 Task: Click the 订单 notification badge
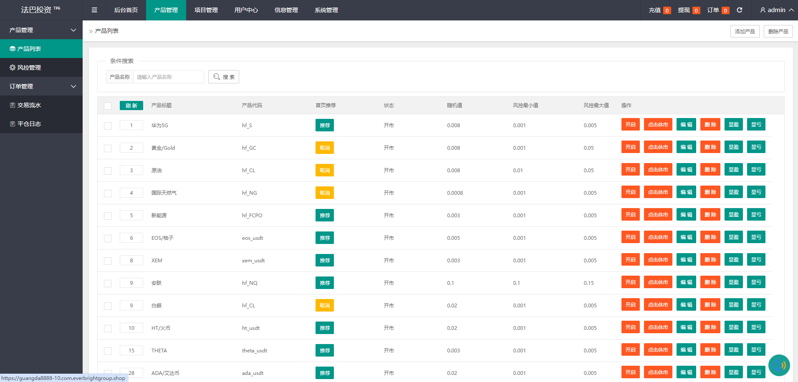725,10
